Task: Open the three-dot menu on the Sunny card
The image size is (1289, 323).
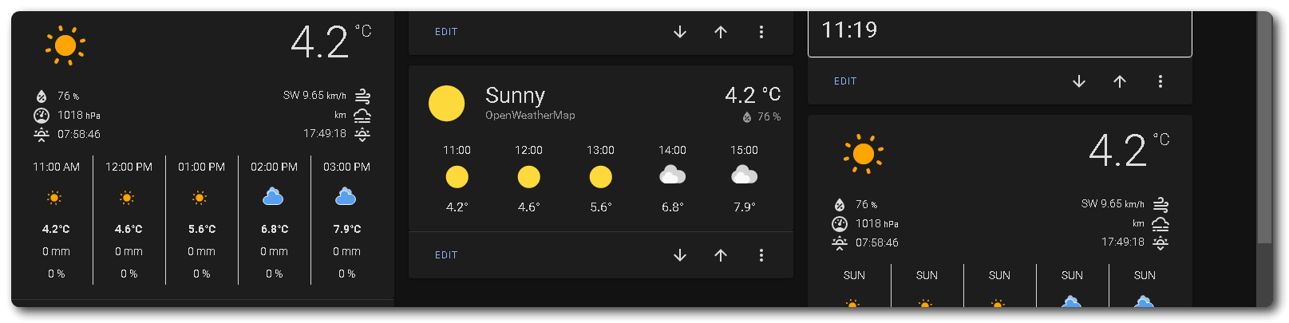Action: pyautogui.click(x=761, y=255)
